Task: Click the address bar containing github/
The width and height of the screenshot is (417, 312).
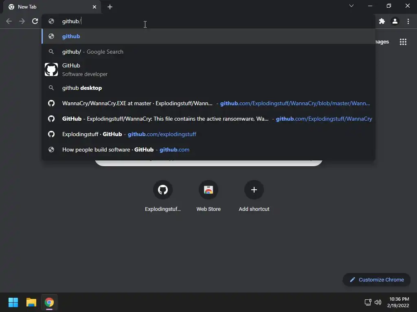Action: 209,21
